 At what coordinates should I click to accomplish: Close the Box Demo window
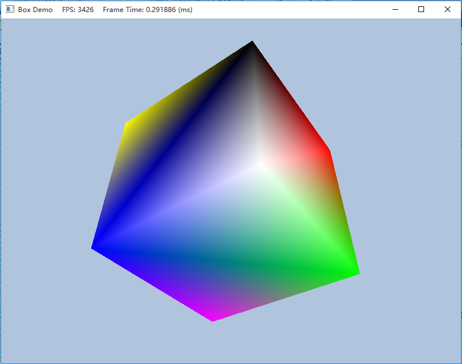448,9
